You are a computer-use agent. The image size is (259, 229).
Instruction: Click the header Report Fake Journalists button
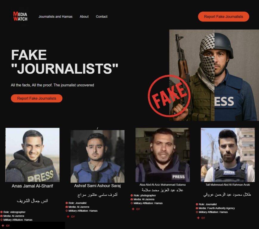pos(223,16)
